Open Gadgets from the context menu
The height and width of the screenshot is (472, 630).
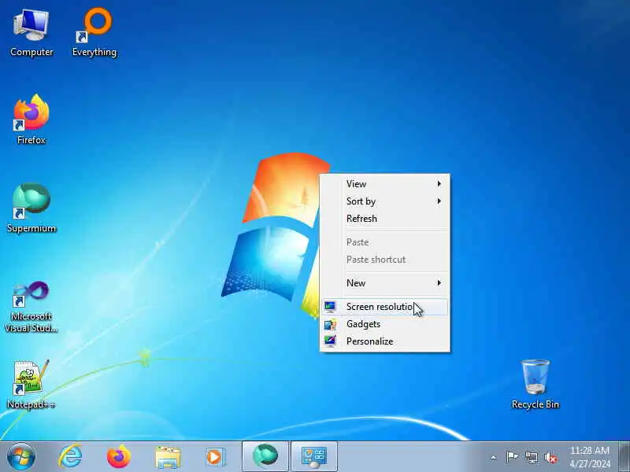384,324
